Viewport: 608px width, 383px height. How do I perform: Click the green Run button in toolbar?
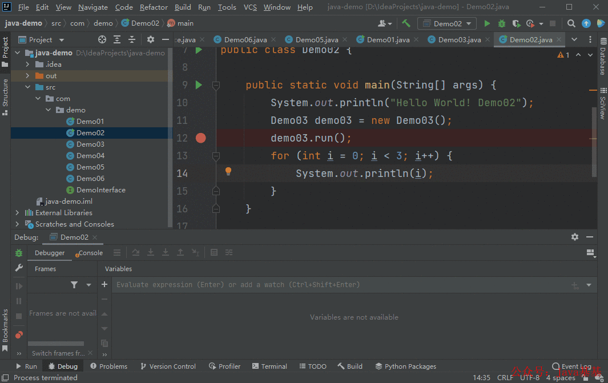click(487, 23)
